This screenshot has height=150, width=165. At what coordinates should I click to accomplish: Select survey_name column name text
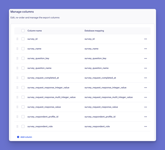tap(34, 49)
